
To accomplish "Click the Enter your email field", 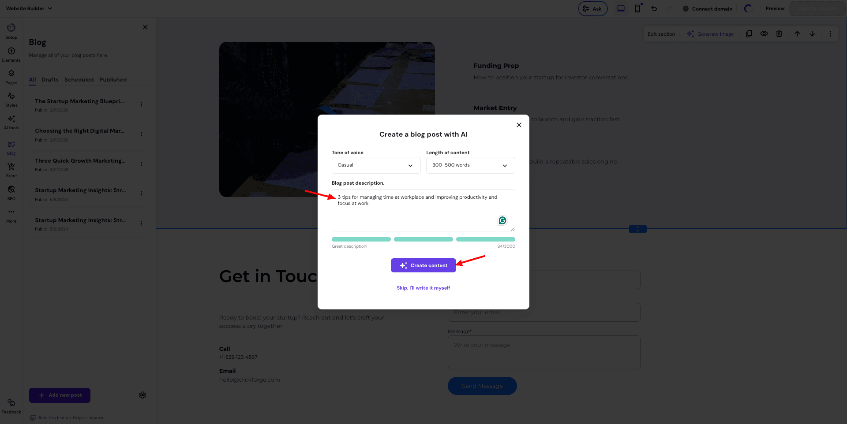I will [x=544, y=312].
